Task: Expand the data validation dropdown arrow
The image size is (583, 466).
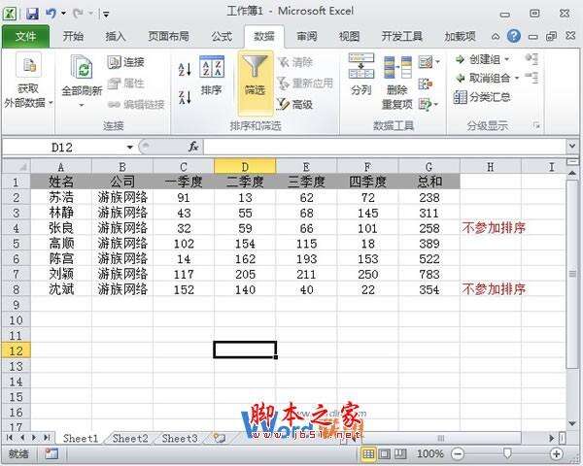Action: coord(437,62)
